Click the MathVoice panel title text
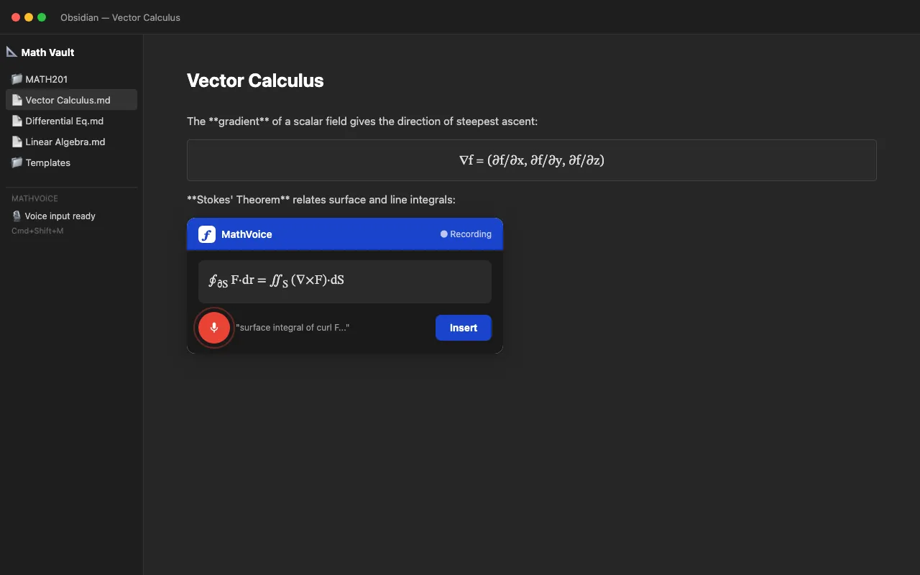920x575 pixels. pyautogui.click(x=247, y=234)
